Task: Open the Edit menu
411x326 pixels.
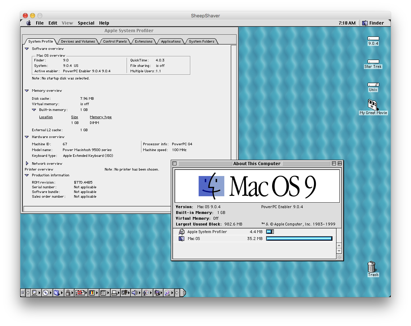Action: pos(53,23)
